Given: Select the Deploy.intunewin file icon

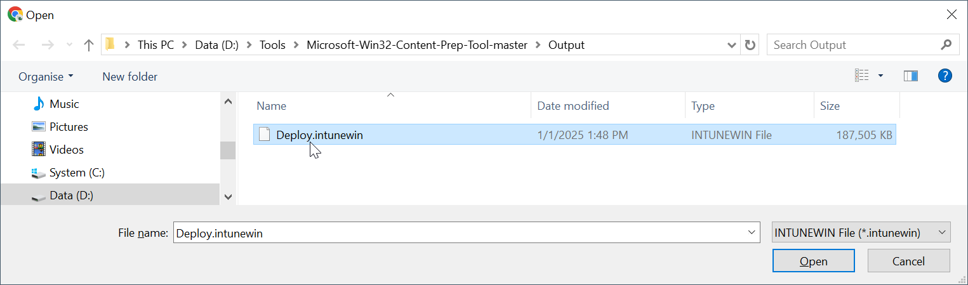Looking at the screenshot, I should tap(263, 135).
